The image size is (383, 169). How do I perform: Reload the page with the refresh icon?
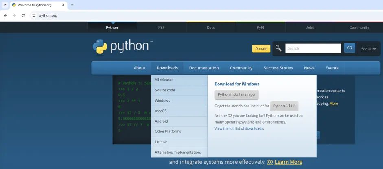click(23, 15)
